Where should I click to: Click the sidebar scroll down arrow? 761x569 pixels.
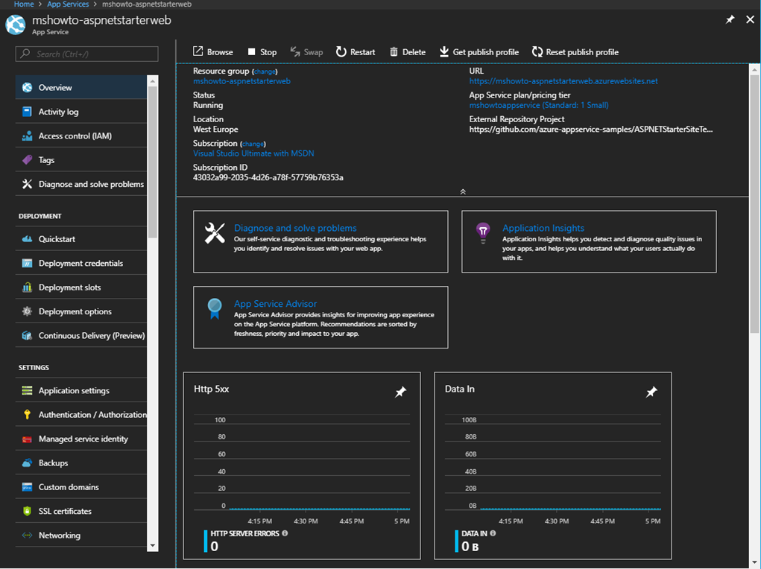click(152, 546)
